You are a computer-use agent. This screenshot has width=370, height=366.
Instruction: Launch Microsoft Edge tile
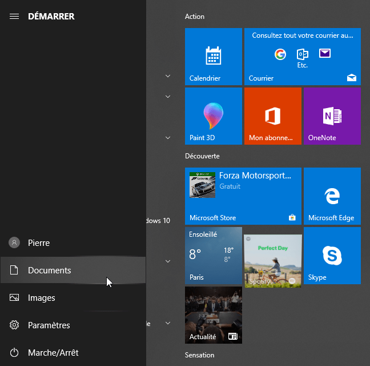click(332, 196)
